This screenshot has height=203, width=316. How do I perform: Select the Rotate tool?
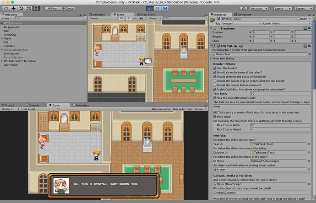(21, 8)
